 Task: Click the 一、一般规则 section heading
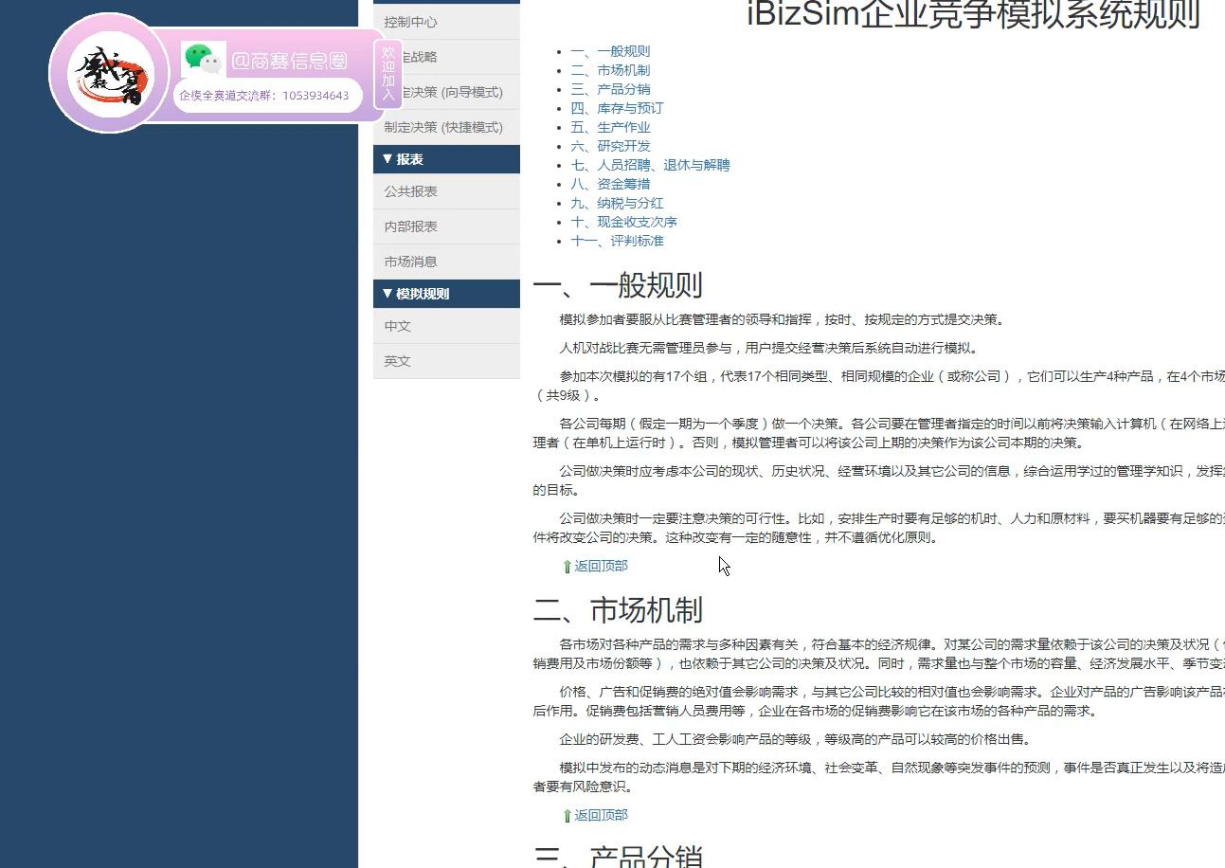(x=618, y=285)
